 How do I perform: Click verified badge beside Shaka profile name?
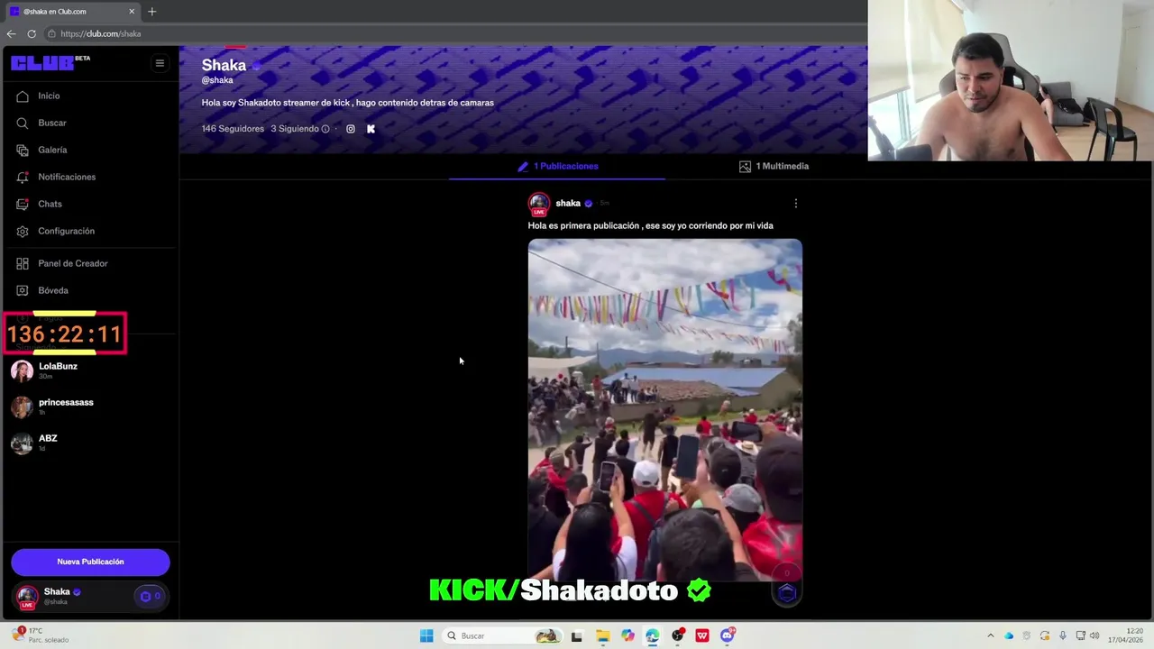coord(256,66)
